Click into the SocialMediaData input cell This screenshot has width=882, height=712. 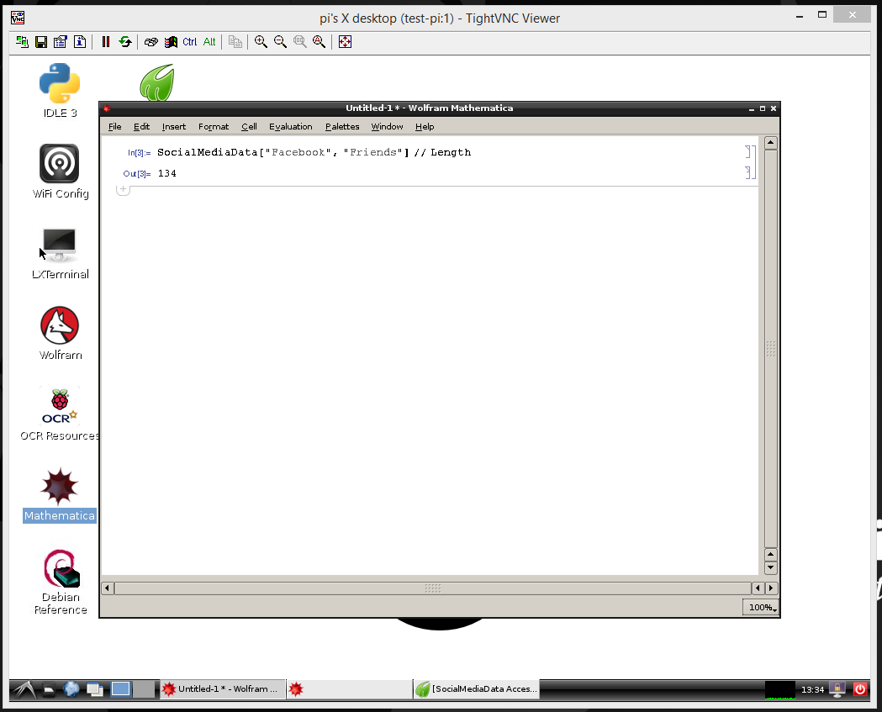tap(314, 152)
